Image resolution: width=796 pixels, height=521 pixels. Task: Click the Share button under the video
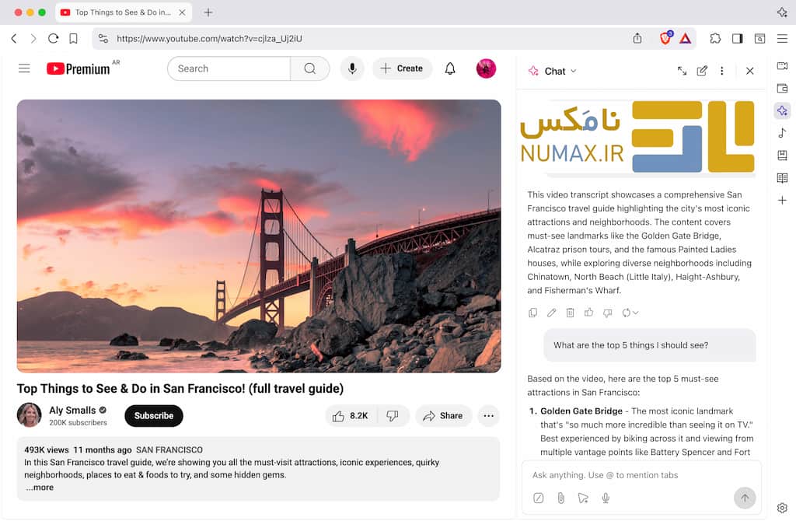[x=443, y=416]
